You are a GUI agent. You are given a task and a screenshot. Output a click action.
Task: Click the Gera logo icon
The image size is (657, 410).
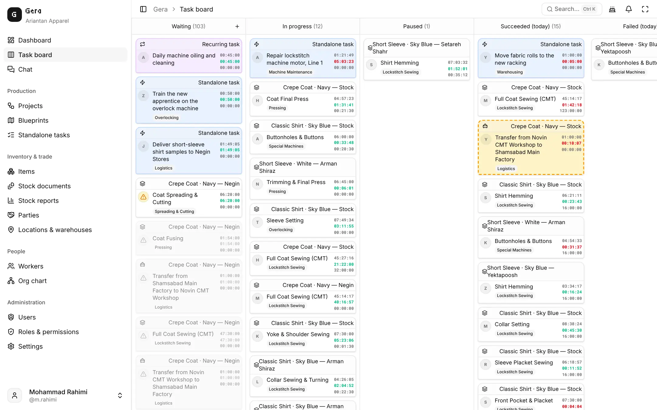click(x=14, y=14)
